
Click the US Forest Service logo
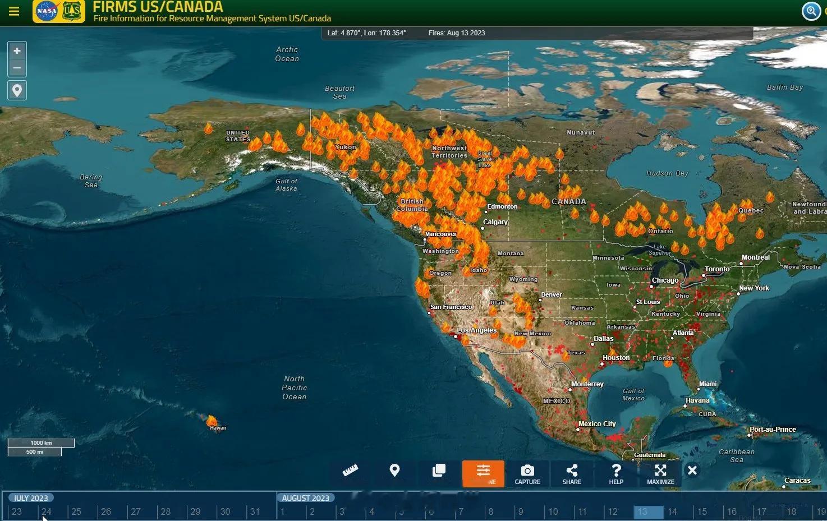[72, 11]
